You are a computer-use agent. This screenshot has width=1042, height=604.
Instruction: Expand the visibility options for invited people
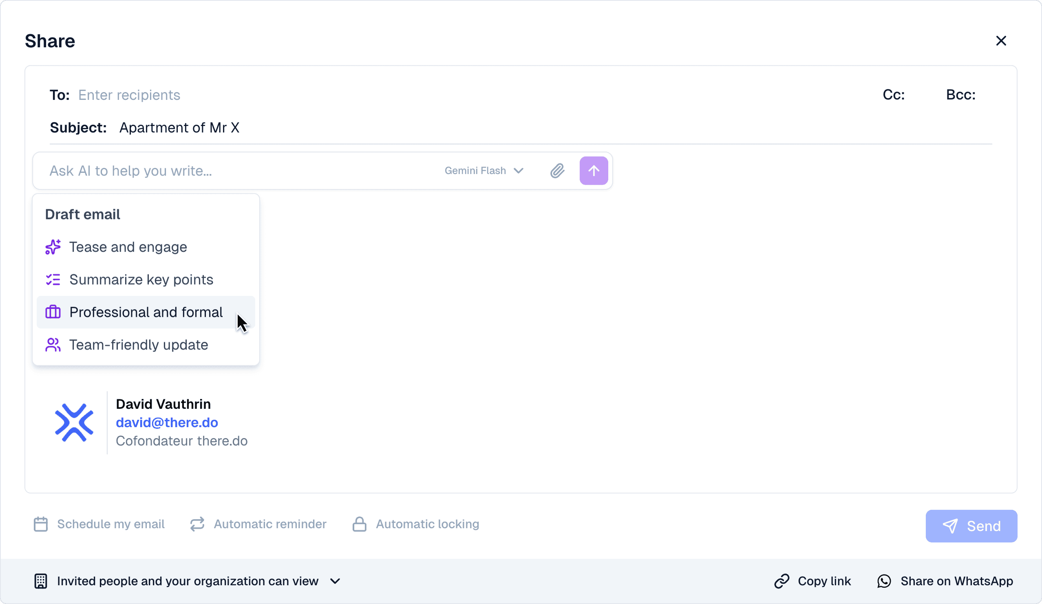[x=335, y=581]
